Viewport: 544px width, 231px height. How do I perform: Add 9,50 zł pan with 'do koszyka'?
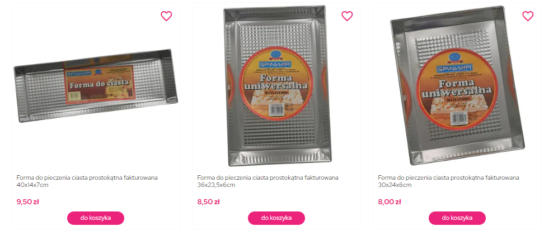coord(96,218)
